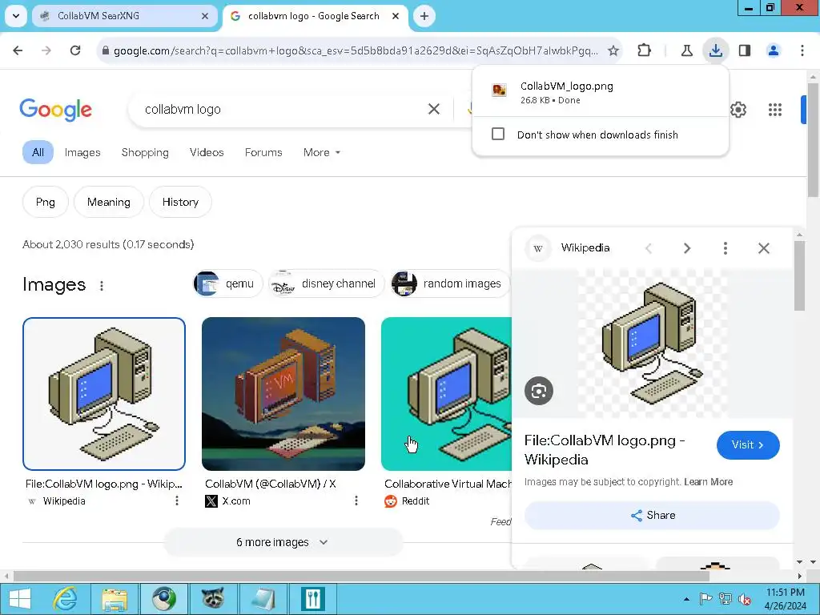Toggle the Downloads toolbar icon
The width and height of the screenshot is (820, 615).
(715, 50)
